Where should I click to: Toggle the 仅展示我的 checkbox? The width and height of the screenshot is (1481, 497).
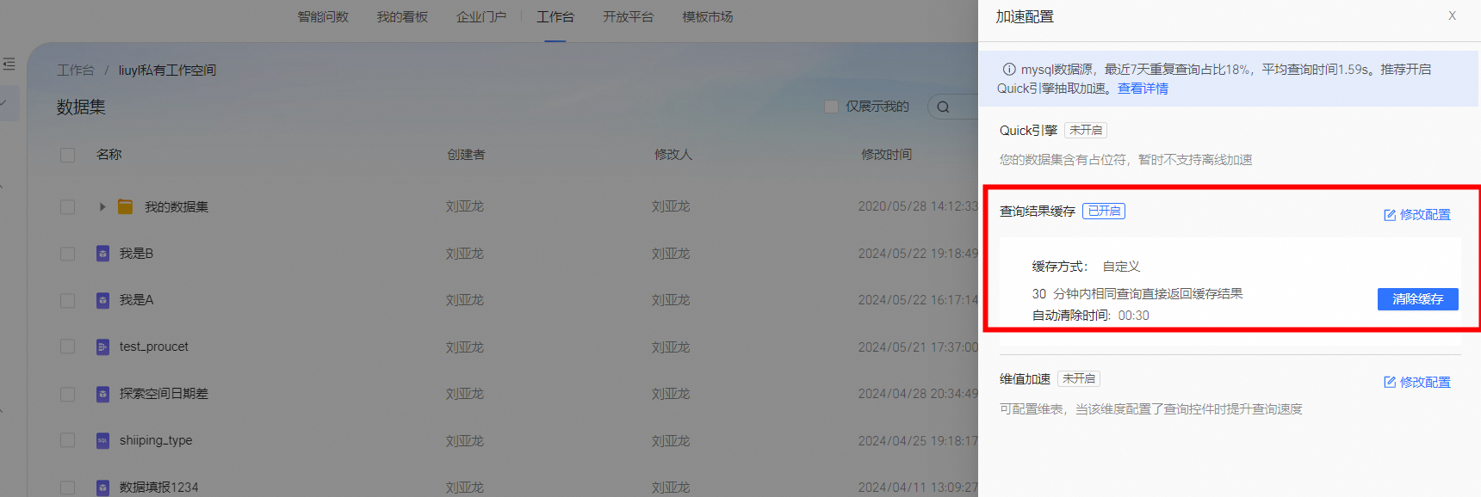(x=831, y=107)
